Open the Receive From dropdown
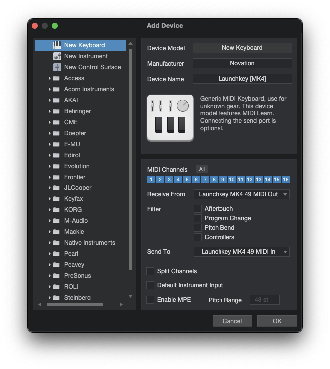Screen dimensions: 330x369 tap(241, 194)
